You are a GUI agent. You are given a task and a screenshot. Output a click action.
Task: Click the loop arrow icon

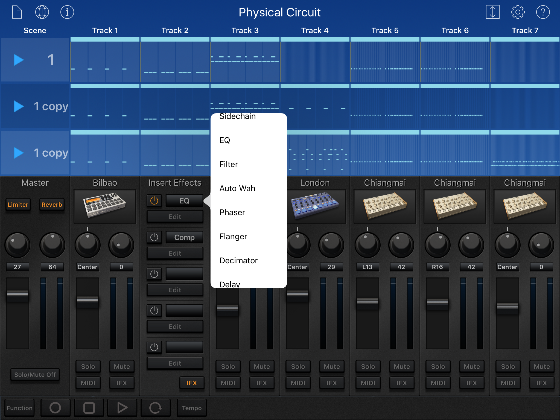156,408
